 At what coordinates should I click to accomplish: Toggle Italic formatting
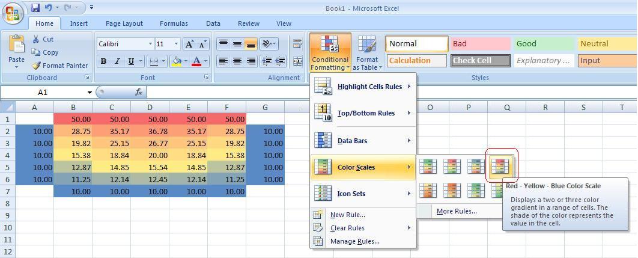point(117,61)
